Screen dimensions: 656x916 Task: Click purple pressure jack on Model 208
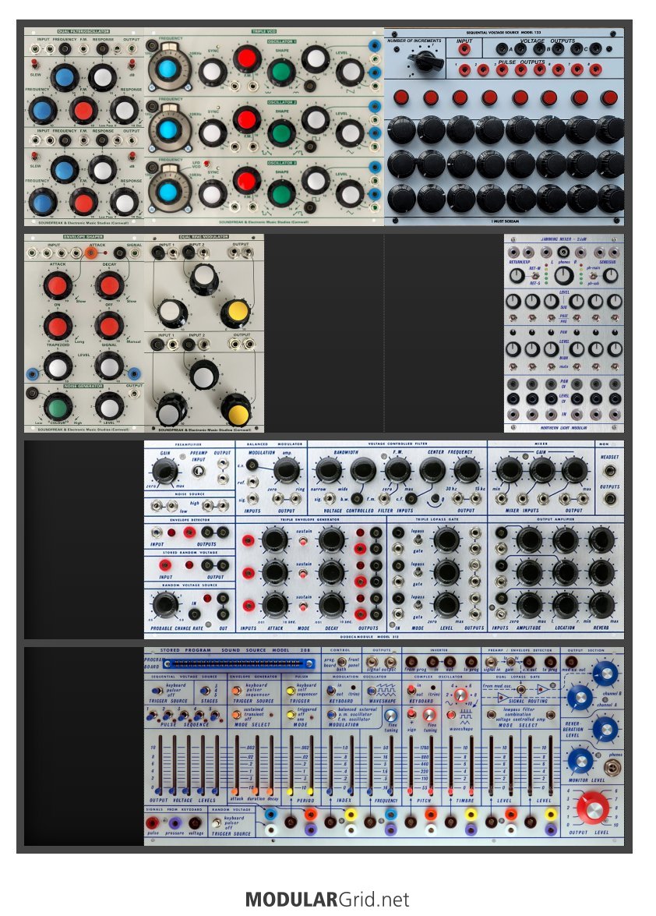(175, 823)
